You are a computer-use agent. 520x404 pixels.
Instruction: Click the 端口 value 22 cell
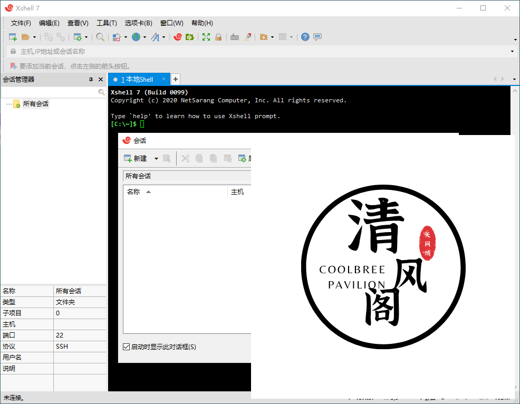[80, 335]
